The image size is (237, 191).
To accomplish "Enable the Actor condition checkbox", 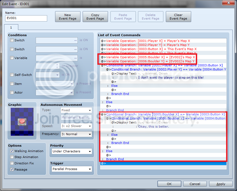I will [x=12, y=93].
